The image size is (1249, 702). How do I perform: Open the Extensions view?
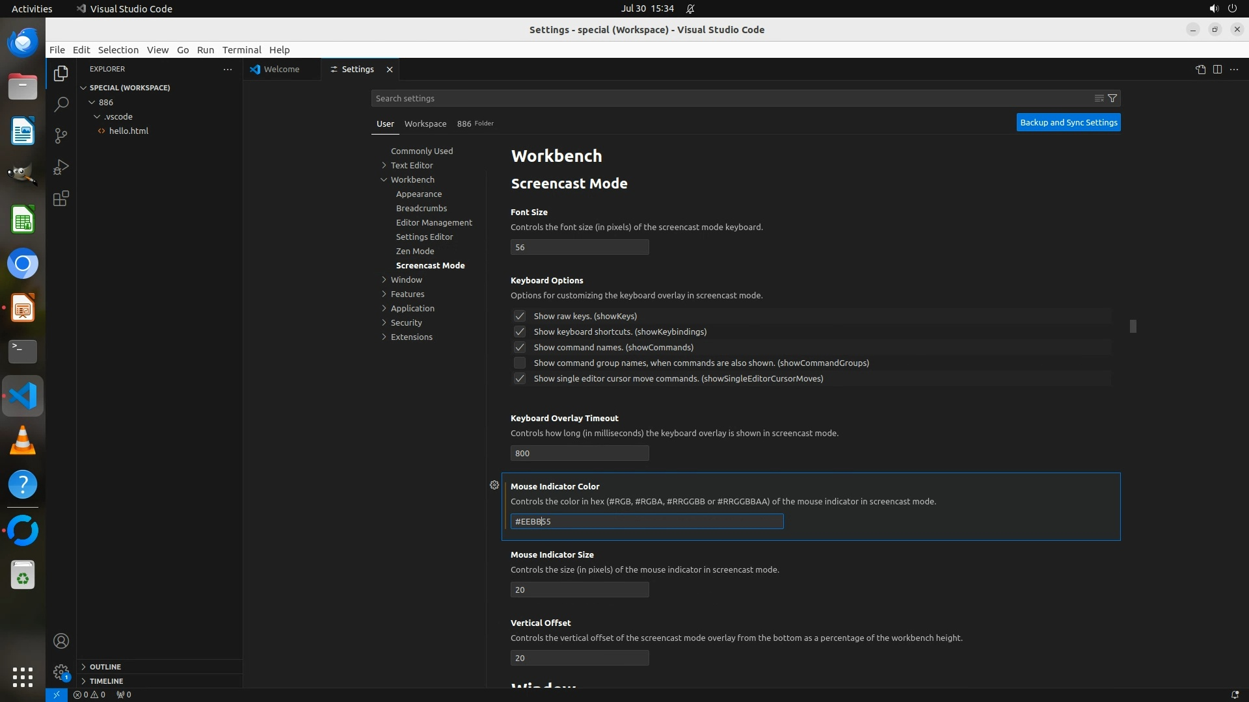click(x=61, y=199)
